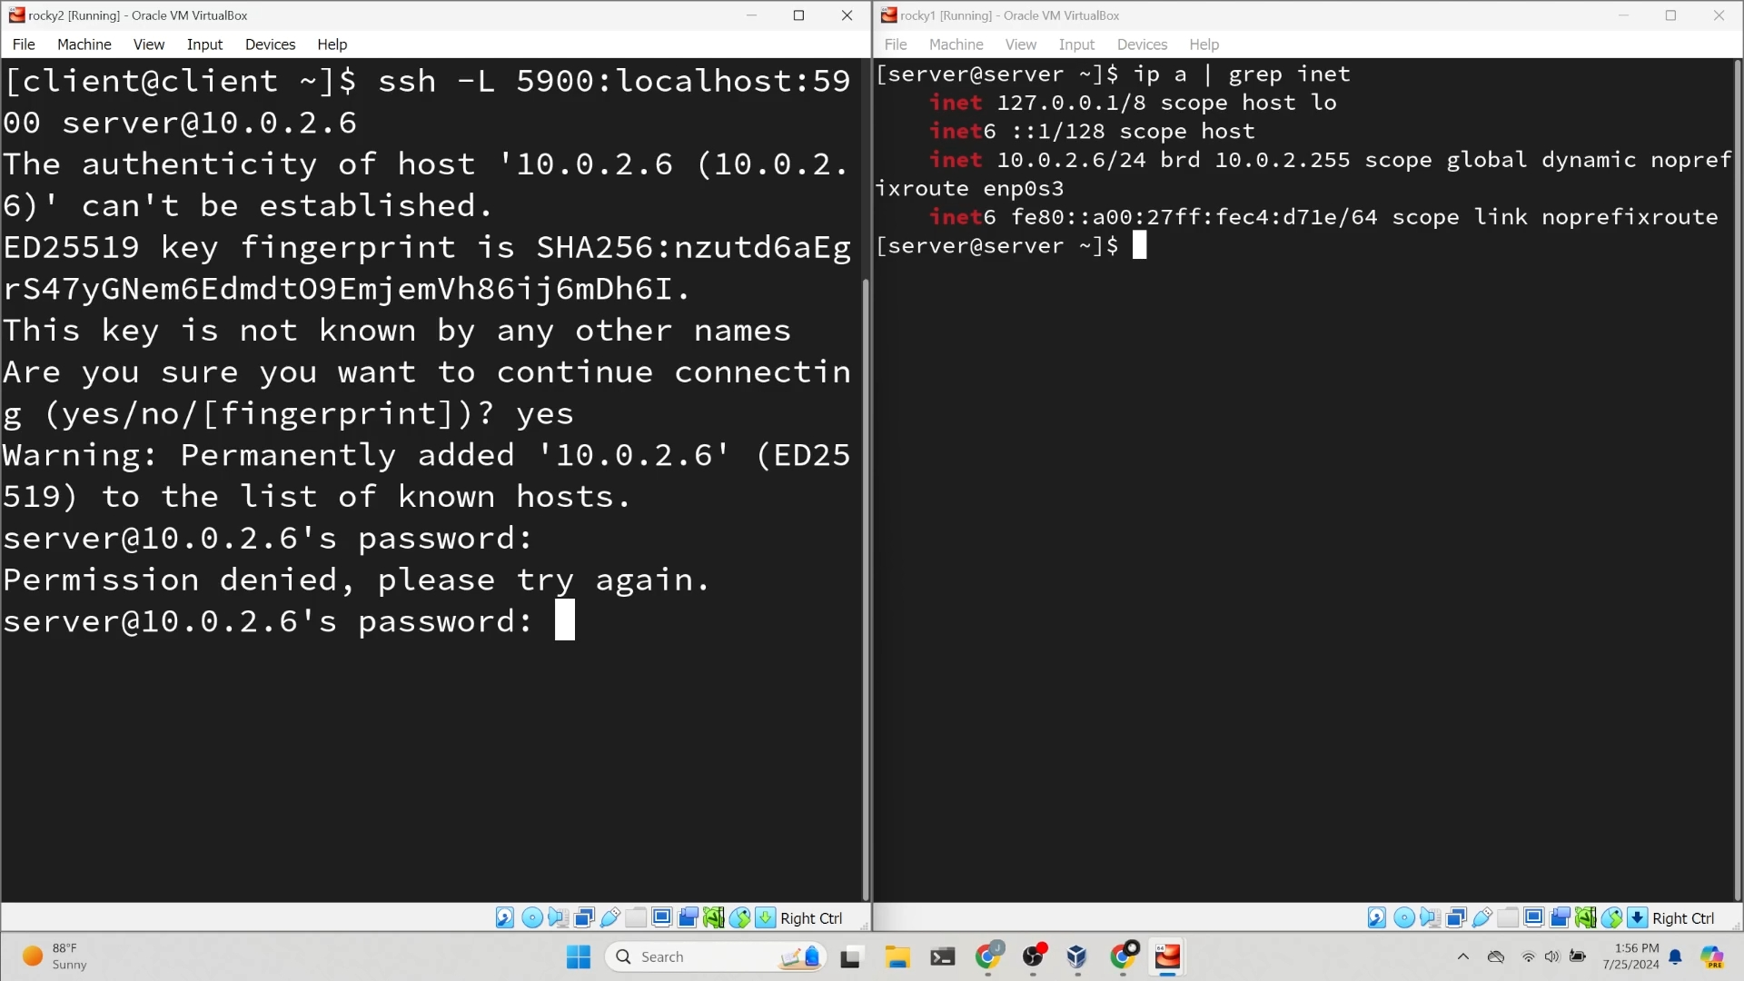Click the network adapter icon in rocky2 status bar

[x=582, y=917]
